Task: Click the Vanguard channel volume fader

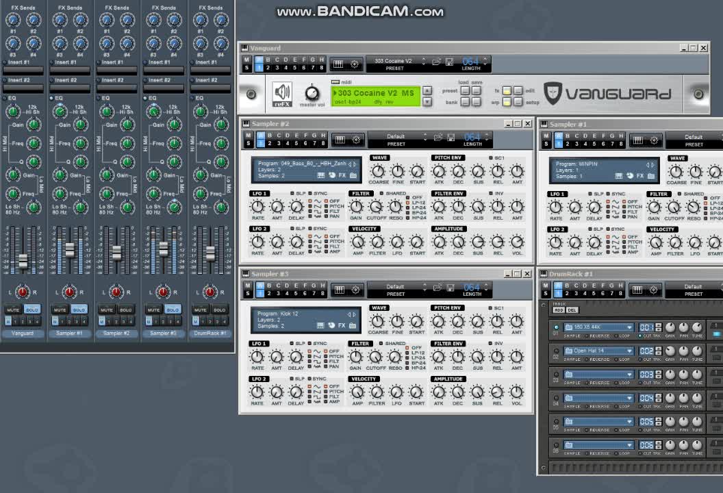Action: point(23,261)
